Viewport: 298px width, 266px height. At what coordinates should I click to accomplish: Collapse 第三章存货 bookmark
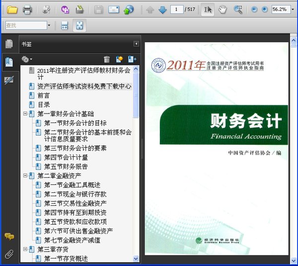tap(25, 249)
